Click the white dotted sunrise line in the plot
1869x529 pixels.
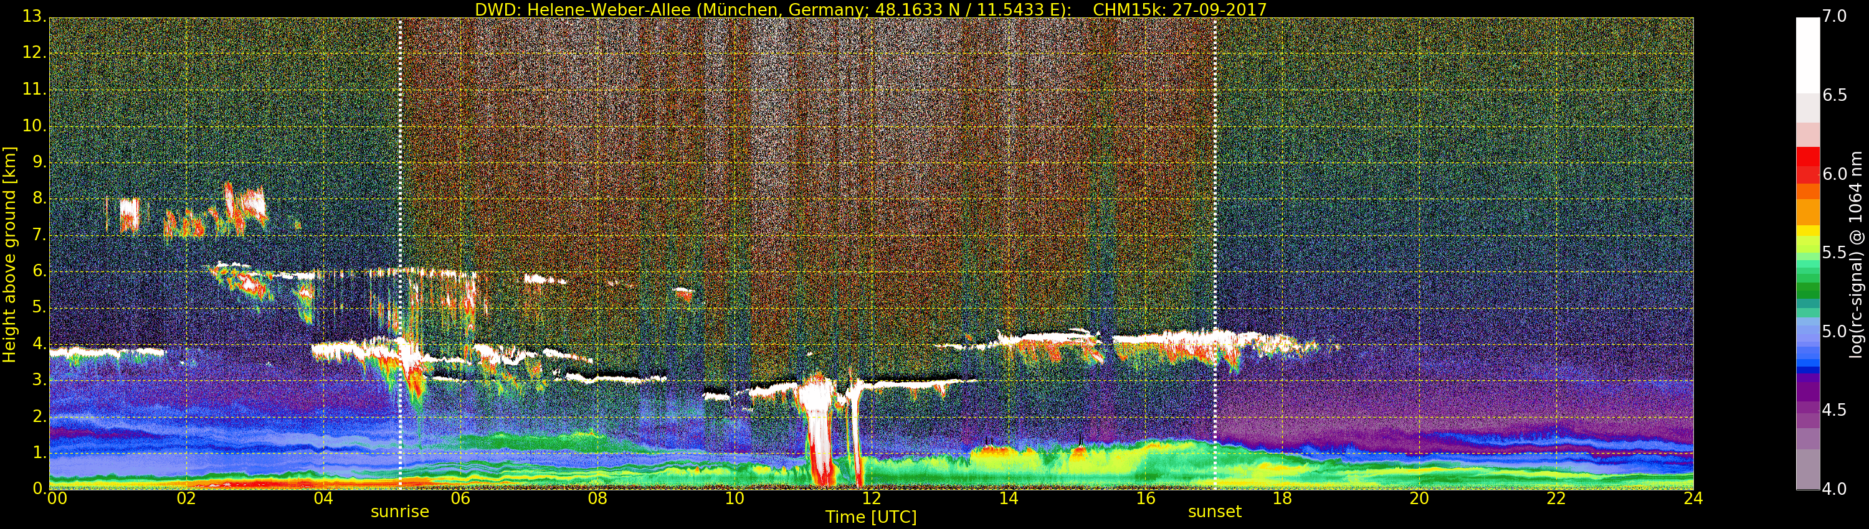pyautogui.click(x=400, y=254)
